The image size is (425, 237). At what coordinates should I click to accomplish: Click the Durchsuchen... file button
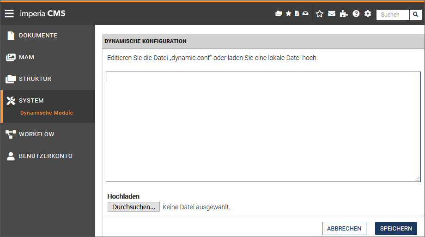(x=134, y=207)
